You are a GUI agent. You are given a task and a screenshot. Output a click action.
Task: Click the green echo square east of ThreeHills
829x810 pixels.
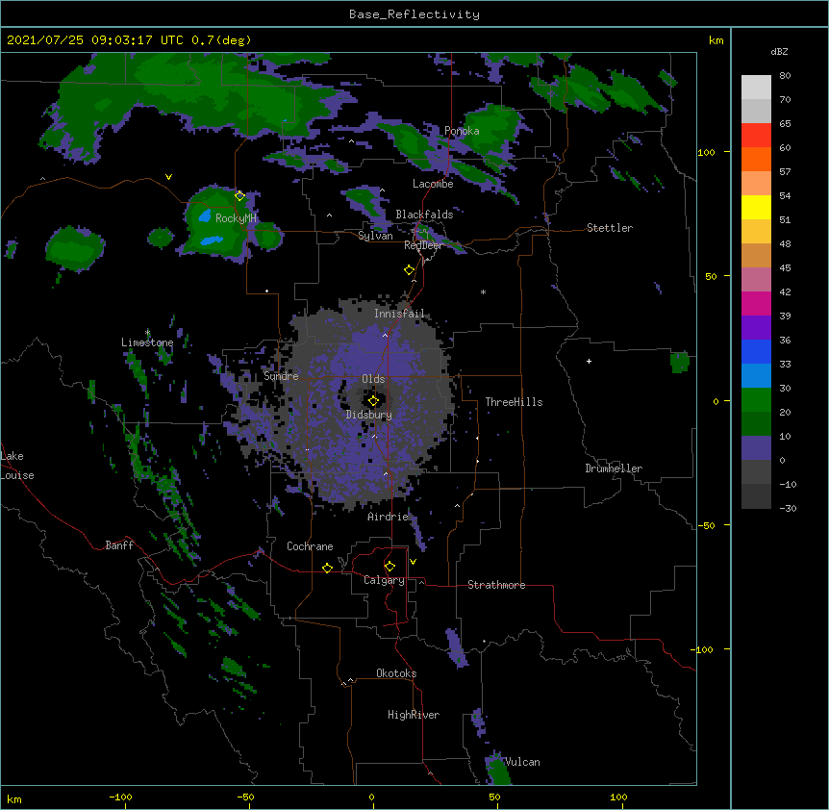[679, 362]
